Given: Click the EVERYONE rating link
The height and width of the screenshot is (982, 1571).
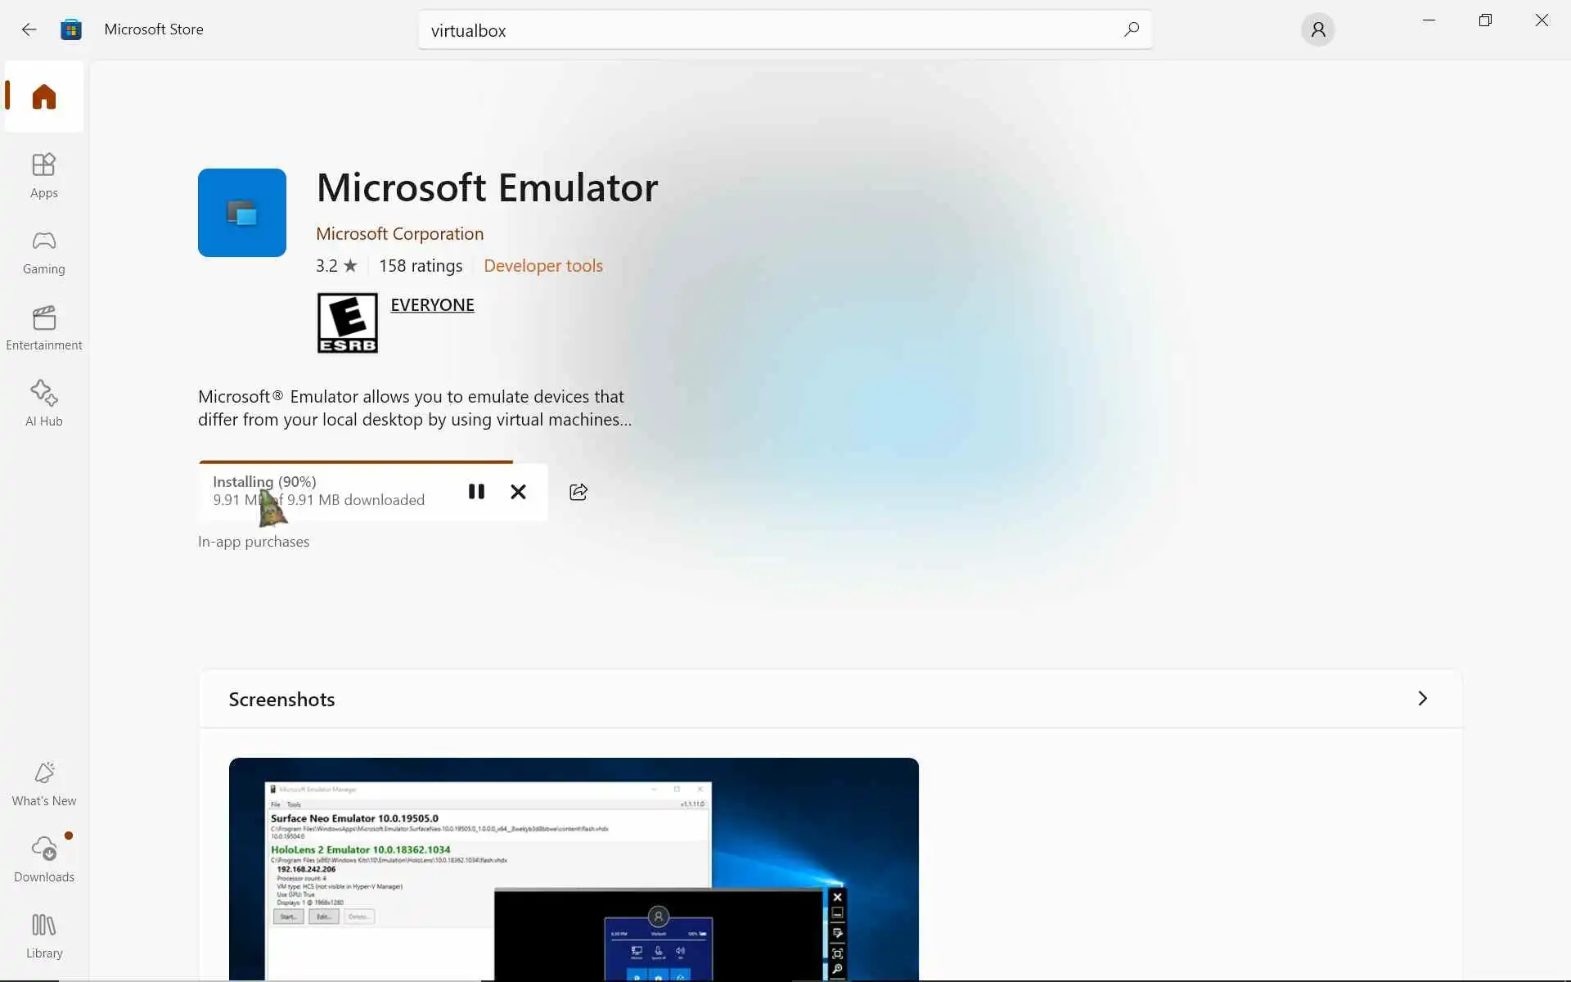Looking at the screenshot, I should (432, 305).
